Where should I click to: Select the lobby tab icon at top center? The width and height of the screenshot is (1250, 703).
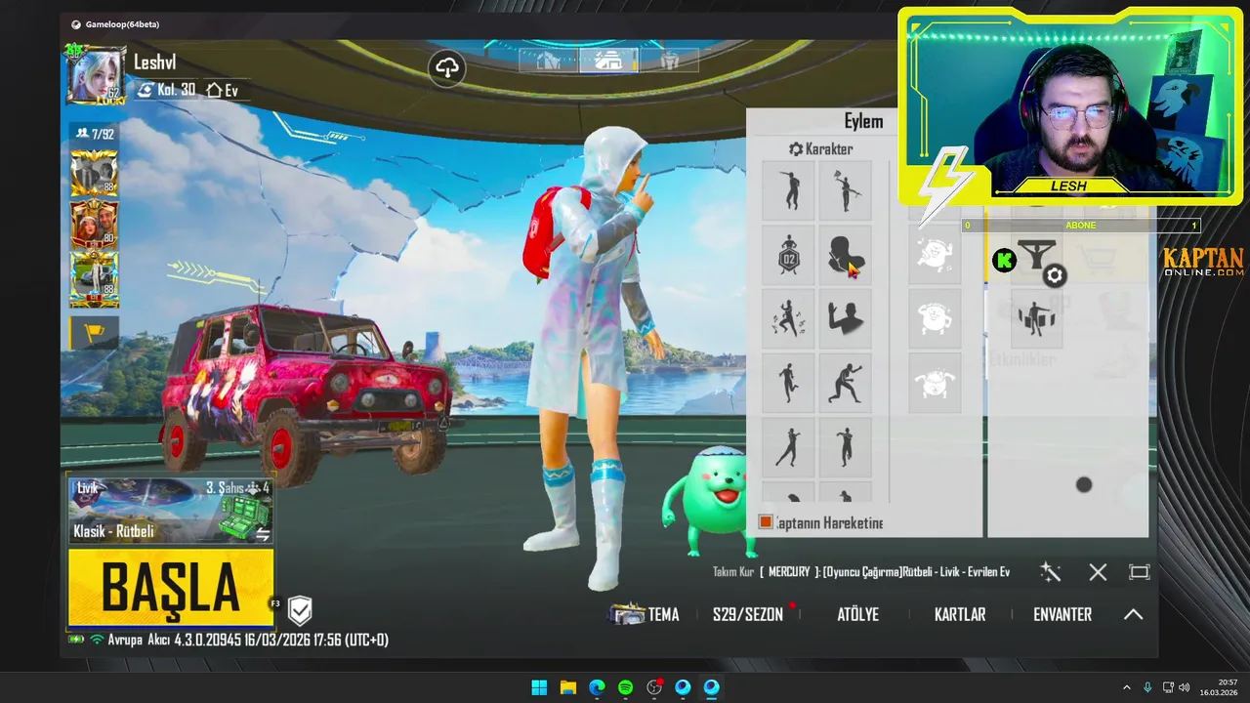coord(608,61)
